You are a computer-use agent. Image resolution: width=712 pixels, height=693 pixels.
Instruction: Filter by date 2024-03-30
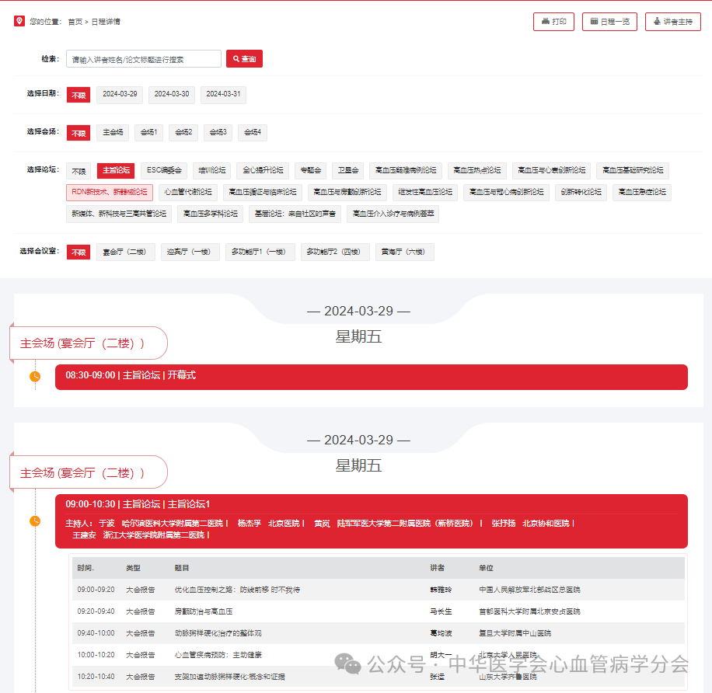tap(172, 95)
